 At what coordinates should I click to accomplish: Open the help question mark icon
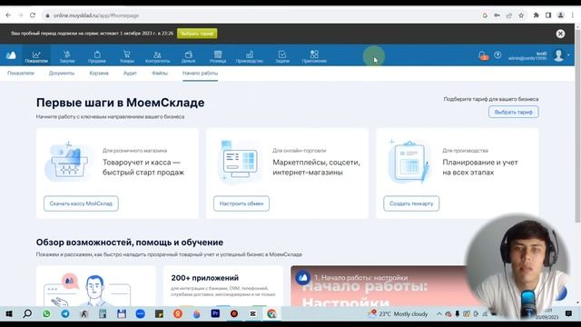coord(497,54)
